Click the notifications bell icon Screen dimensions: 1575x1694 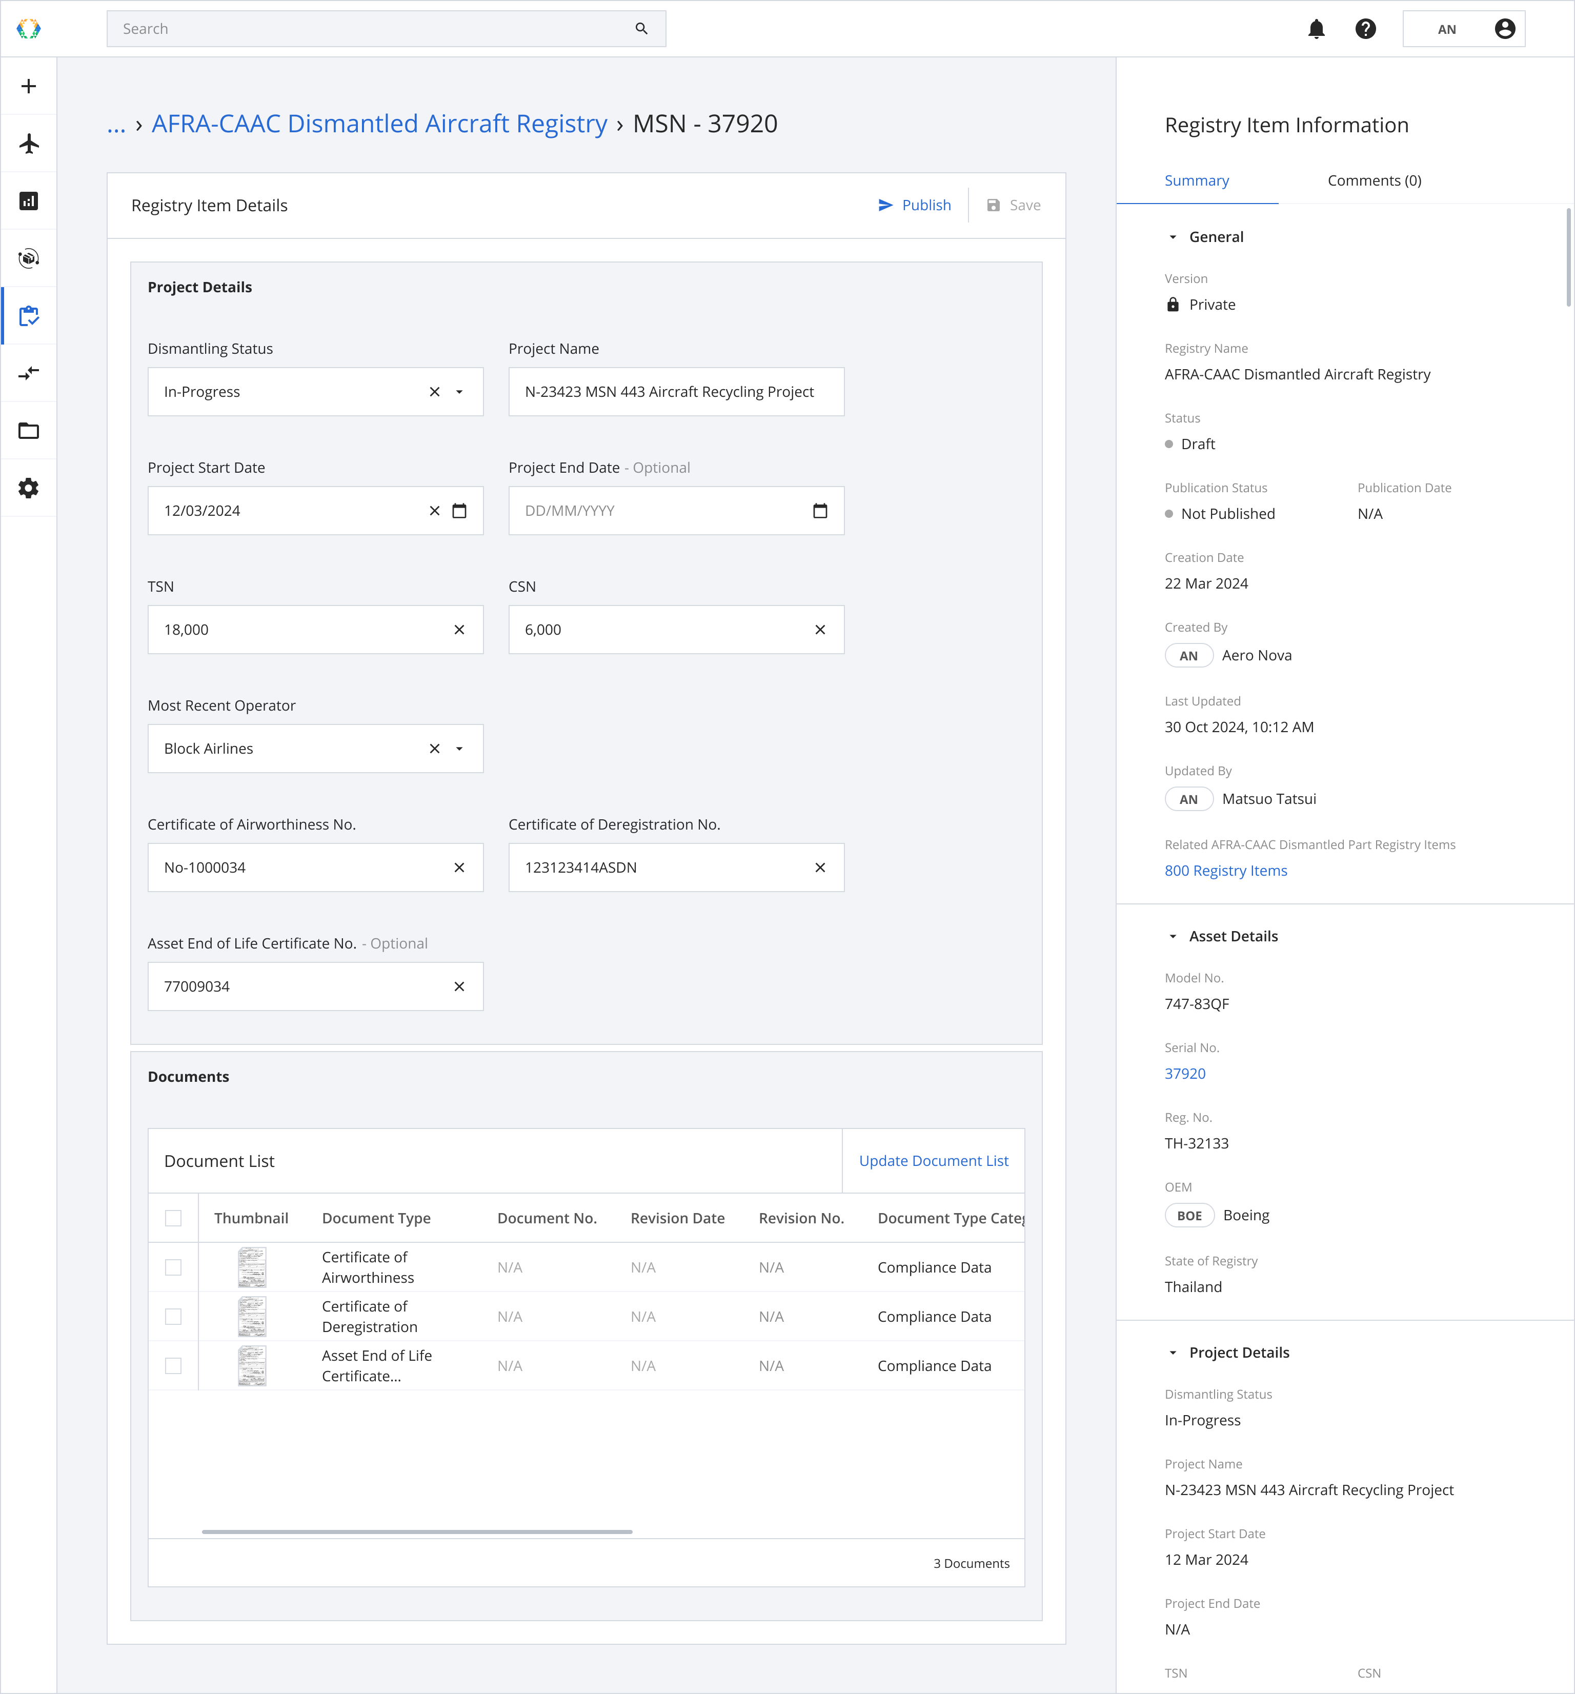(x=1316, y=29)
